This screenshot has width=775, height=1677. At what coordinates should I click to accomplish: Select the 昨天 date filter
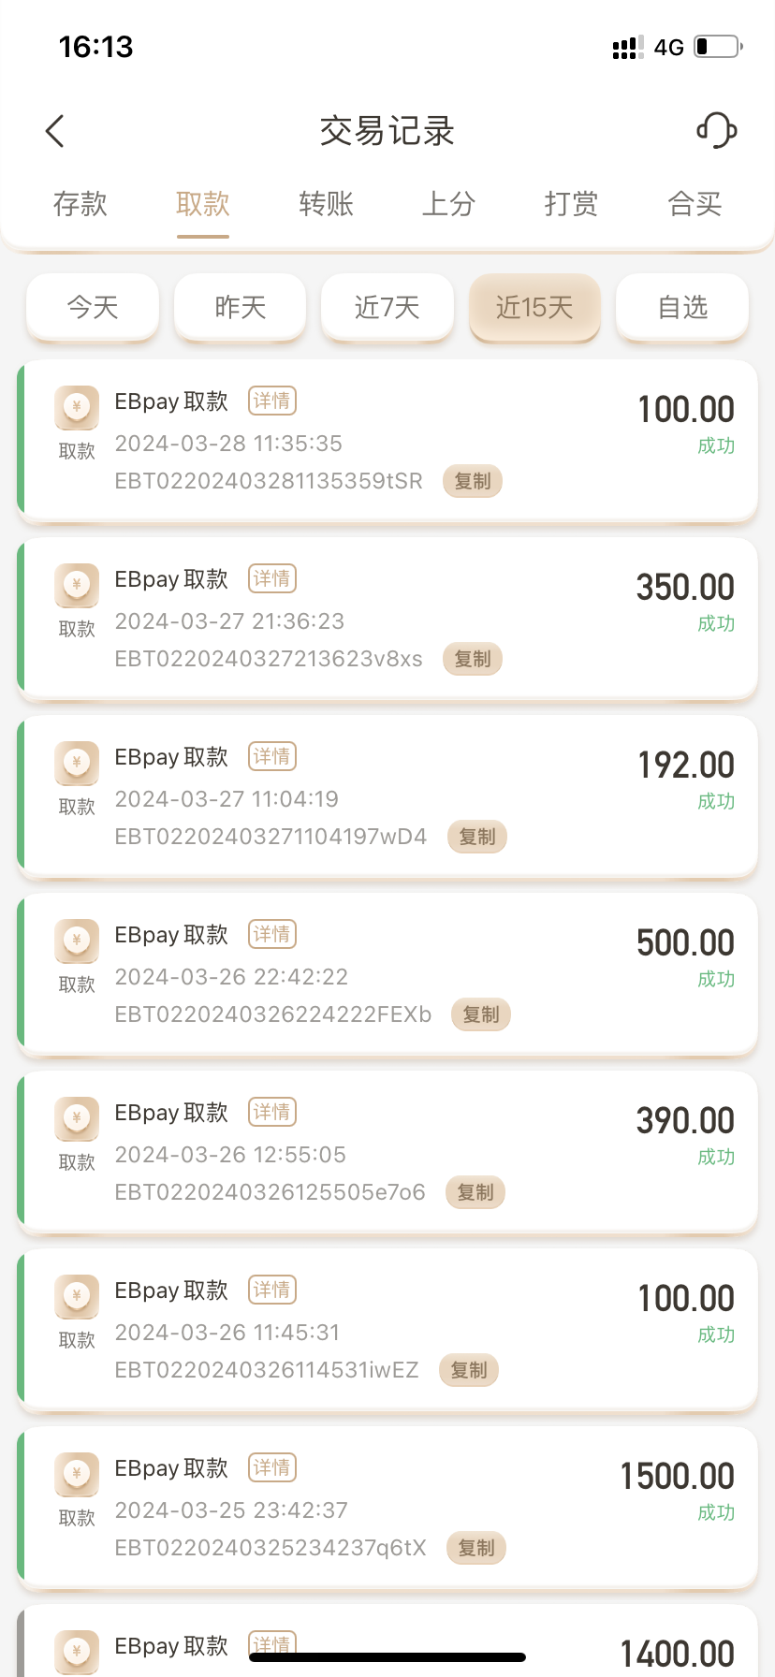[x=241, y=307]
